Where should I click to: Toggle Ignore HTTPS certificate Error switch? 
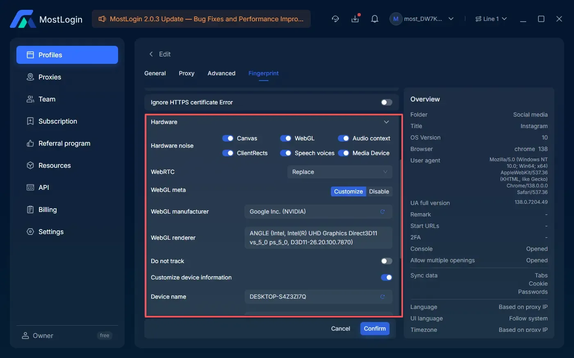[x=387, y=102]
